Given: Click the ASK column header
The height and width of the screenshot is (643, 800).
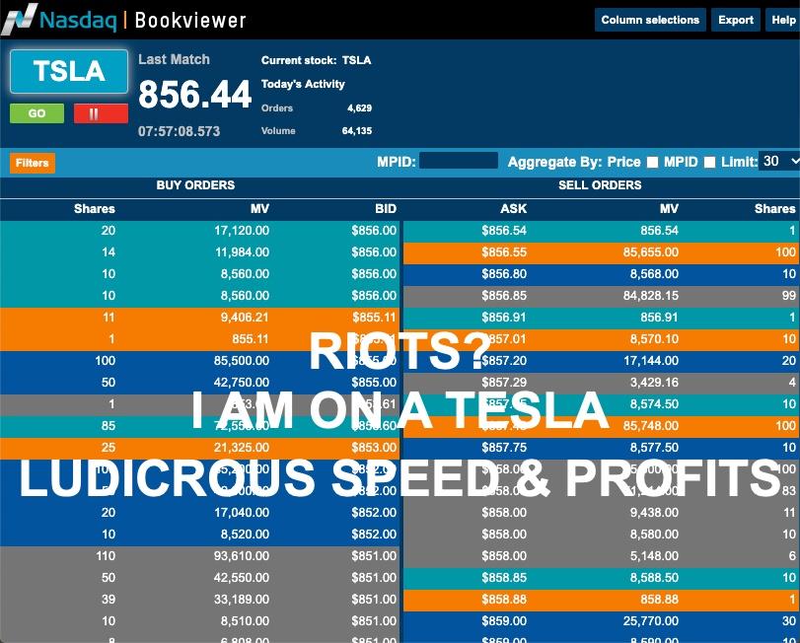Looking at the screenshot, I should point(514,208).
